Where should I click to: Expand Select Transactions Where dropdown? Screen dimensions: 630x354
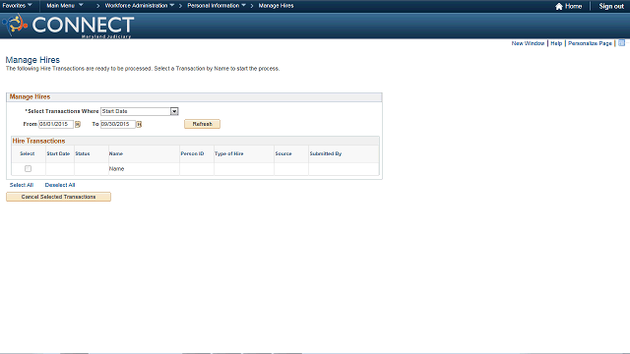click(174, 111)
